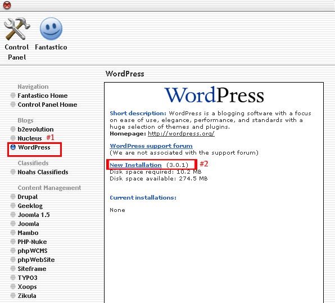Open the TYPO3 script page
This screenshot has height=303, width=335.
click(x=28, y=278)
